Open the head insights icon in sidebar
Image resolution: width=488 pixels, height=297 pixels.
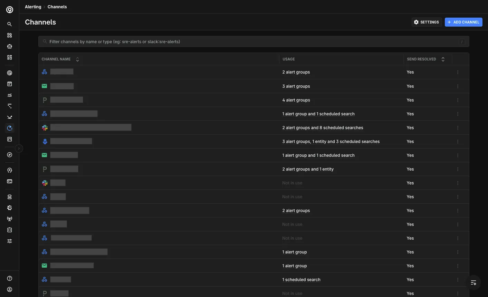[10, 170]
